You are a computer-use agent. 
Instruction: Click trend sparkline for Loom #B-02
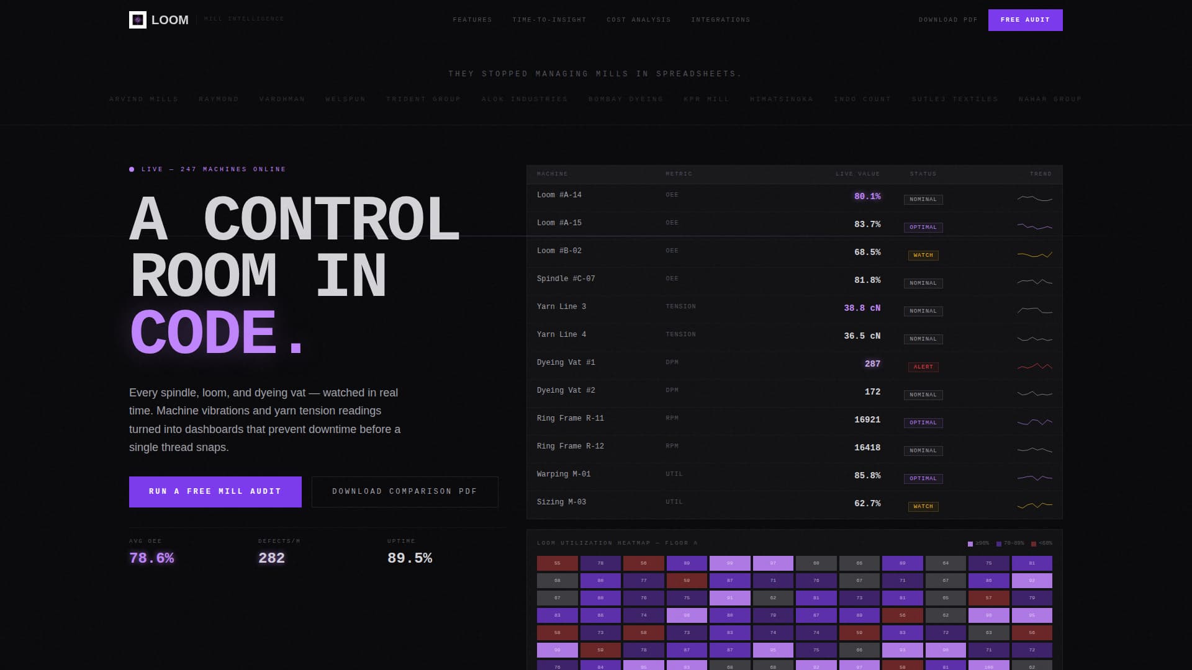click(1035, 255)
